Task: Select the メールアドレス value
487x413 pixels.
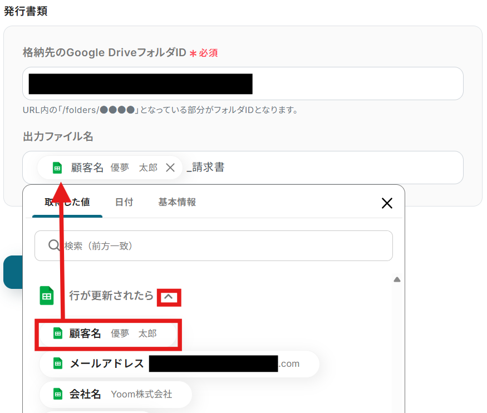Action: [179, 363]
